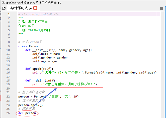The image size is (166, 118).
Task: Click the '# -*- coding: utf-8 -*-' comment line
Action: (38, 14)
